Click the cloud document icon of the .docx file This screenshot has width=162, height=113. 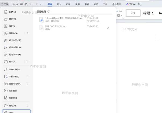pyautogui.click(x=42, y=20)
